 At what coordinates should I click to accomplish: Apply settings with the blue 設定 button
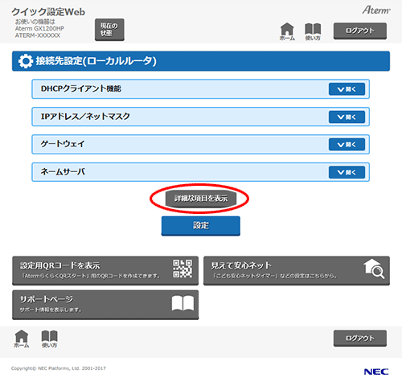200,226
